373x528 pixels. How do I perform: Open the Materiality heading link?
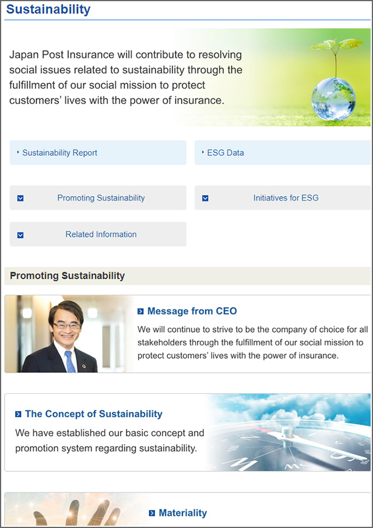tap(182, 513)
